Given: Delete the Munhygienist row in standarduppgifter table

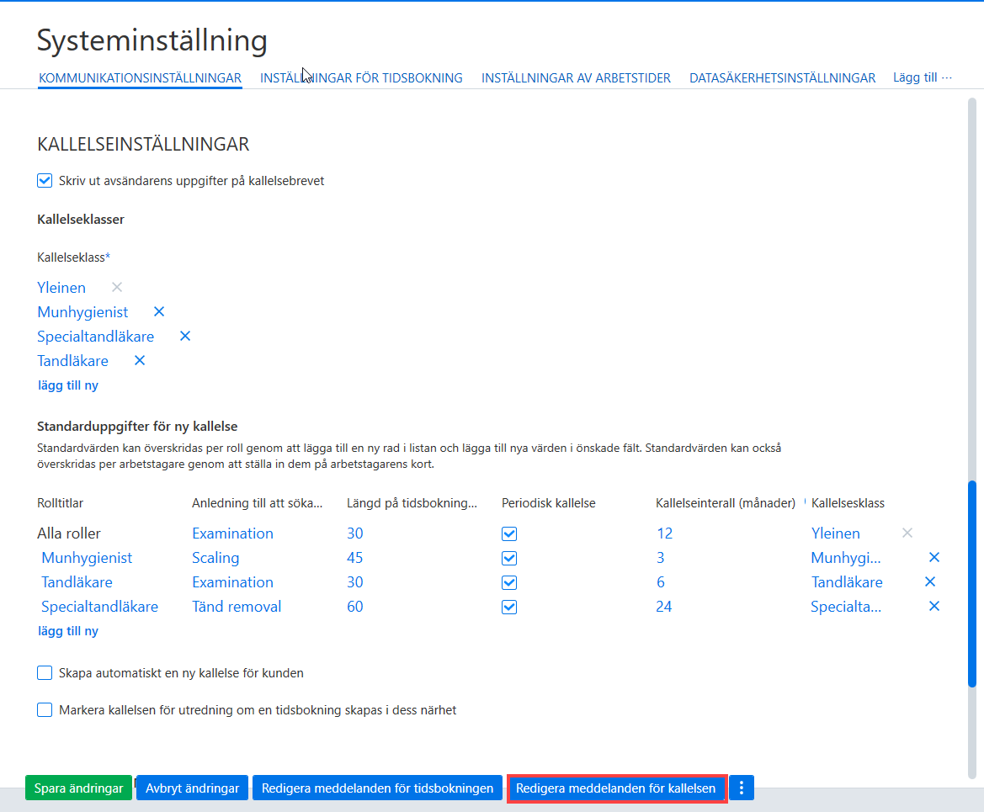Looking at the screenshot, I should pyautogui.click(x=933, y=557).
